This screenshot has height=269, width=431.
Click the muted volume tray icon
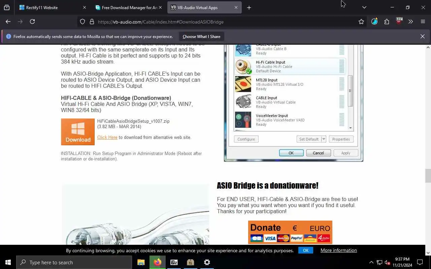(x=388, y=262)
